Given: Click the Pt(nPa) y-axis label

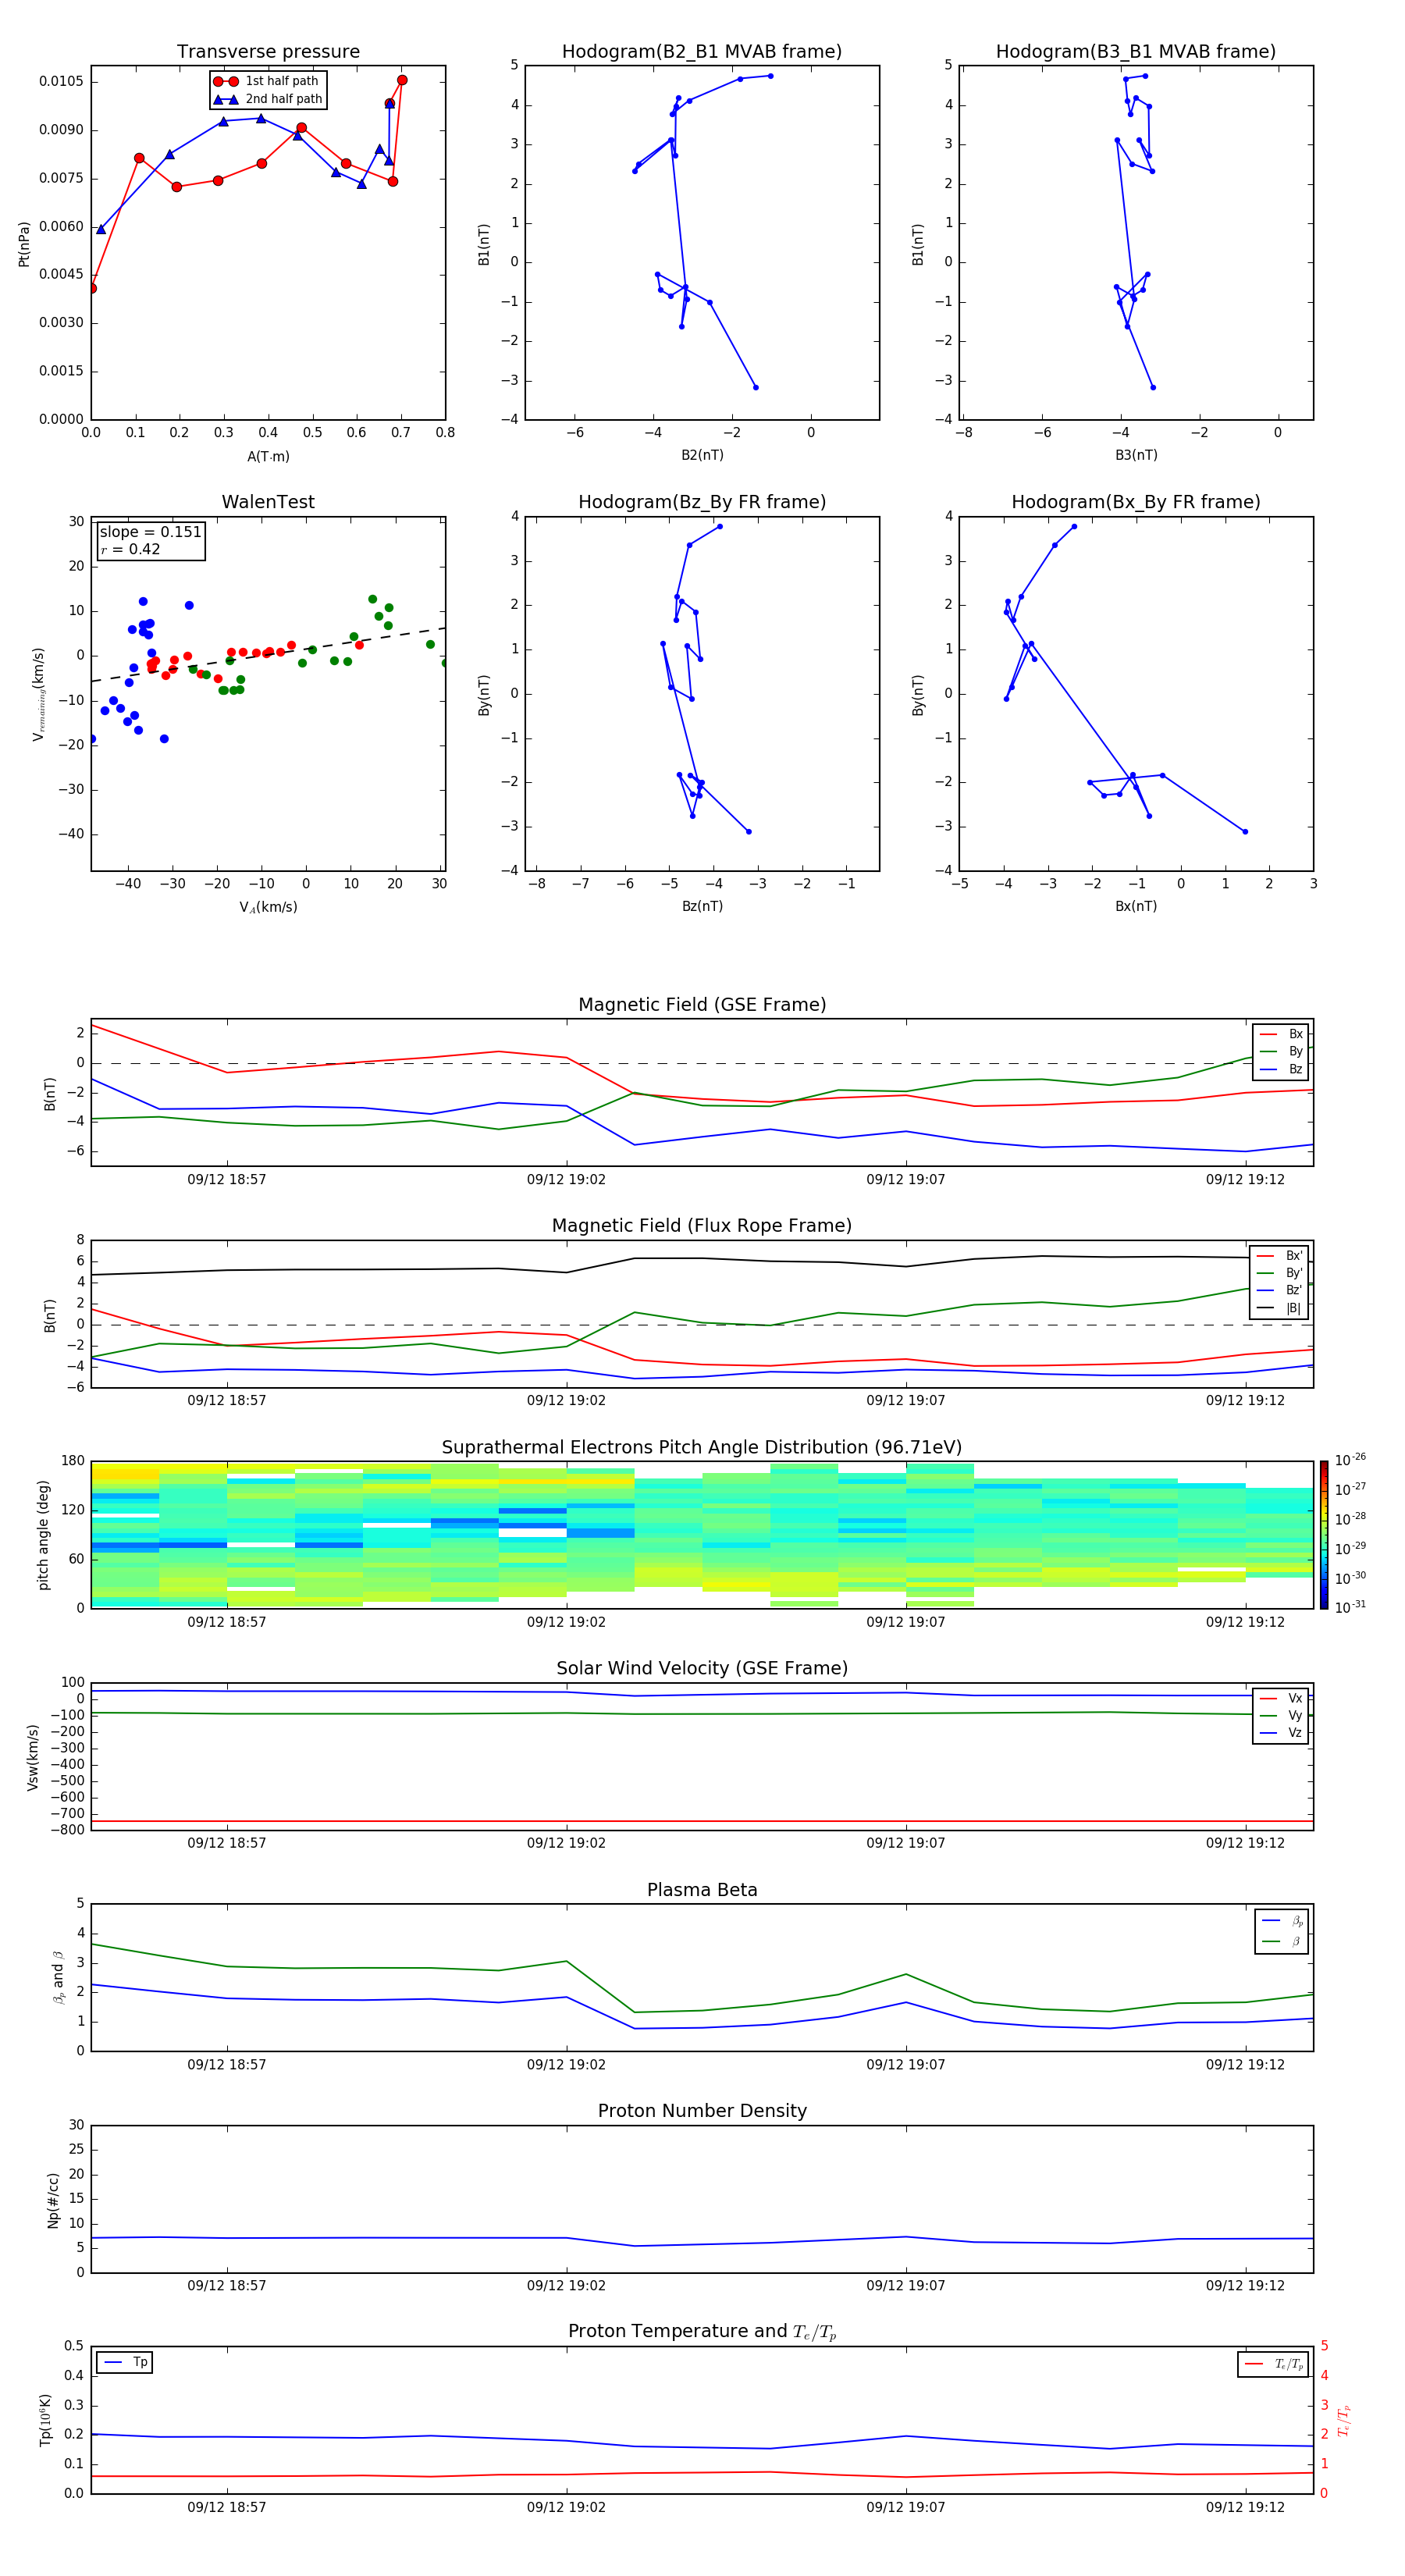Looking at the screenshot, I should [x=24, y=244].
